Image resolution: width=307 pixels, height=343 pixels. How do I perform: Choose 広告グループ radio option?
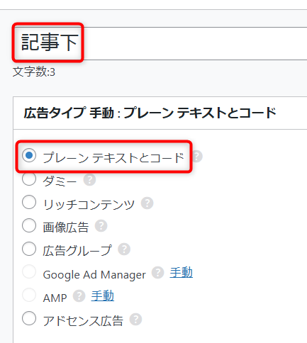pos(29,249)
